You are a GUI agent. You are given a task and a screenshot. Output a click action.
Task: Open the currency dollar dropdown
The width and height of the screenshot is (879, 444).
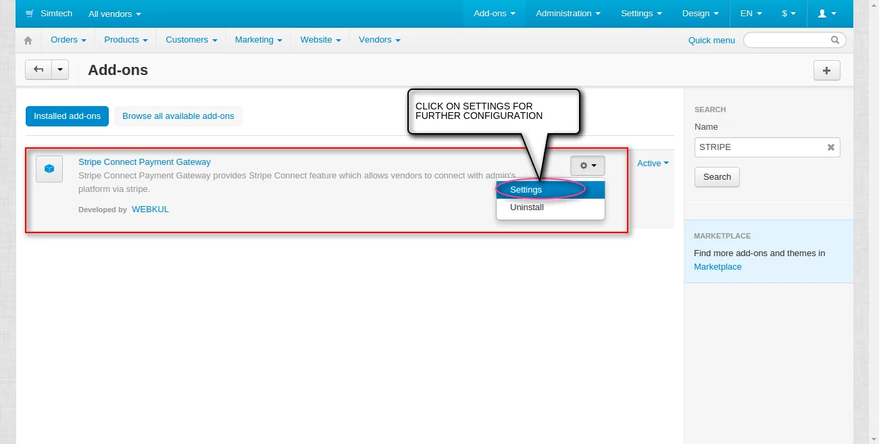coord(788,14)
